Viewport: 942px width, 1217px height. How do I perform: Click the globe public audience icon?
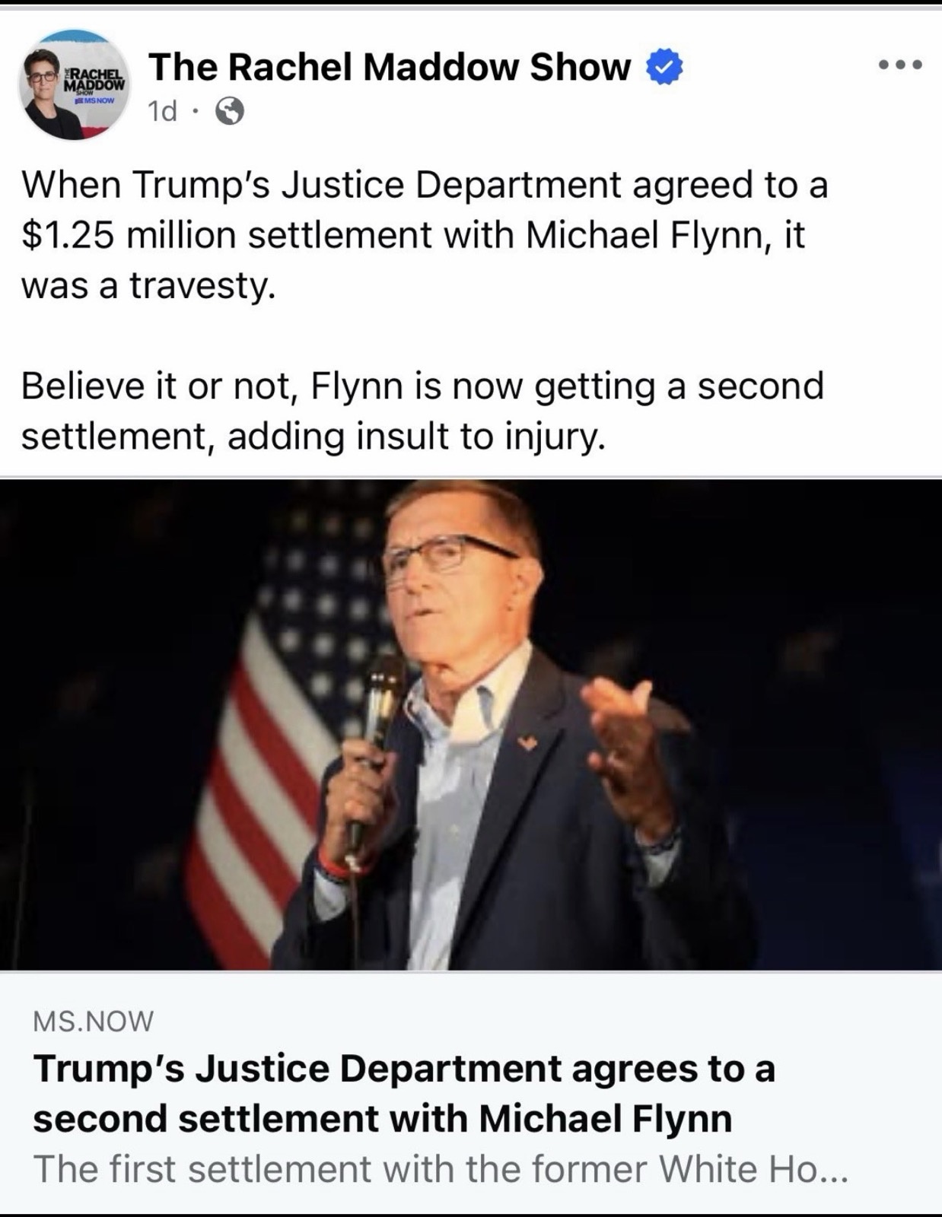point(230,113)
